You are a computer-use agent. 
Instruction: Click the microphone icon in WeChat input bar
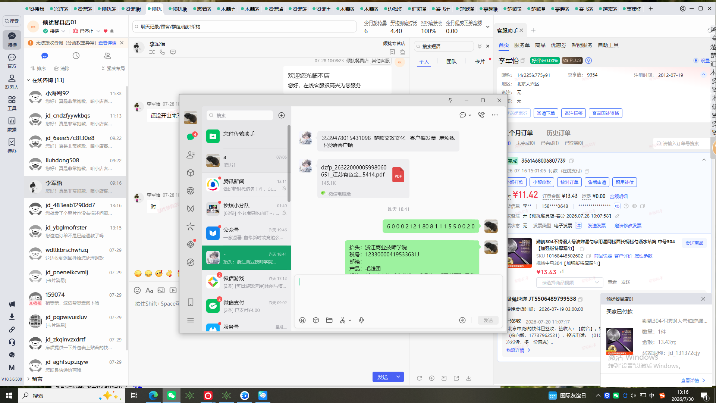[x=361, y=320]
